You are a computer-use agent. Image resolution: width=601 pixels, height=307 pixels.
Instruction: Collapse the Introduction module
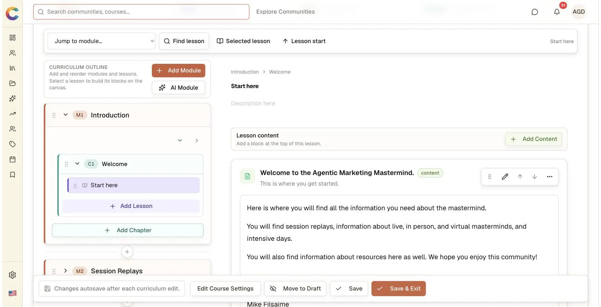pos(66,115)
